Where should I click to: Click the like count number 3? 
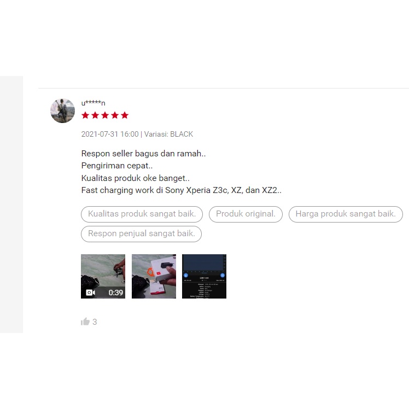(95, 322)
